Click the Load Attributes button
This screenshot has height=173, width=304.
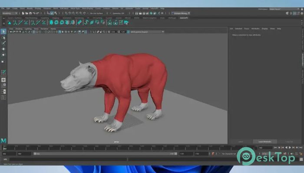tap(264, 141)
